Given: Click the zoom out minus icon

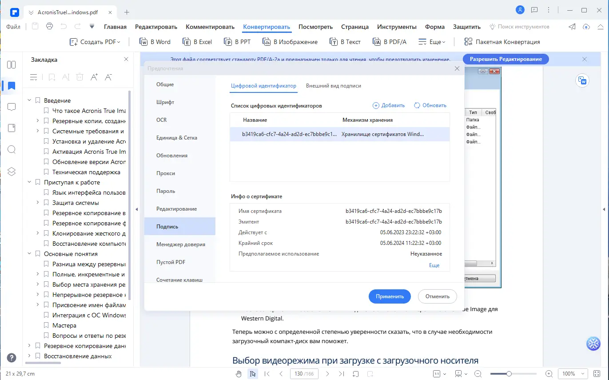Looking at the screenshot, I should pos(478,374).
